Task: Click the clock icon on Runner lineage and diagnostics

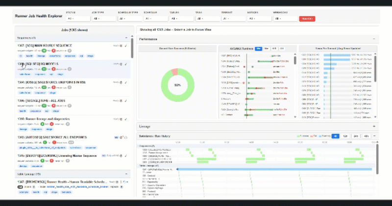Action: coord(121,118)
